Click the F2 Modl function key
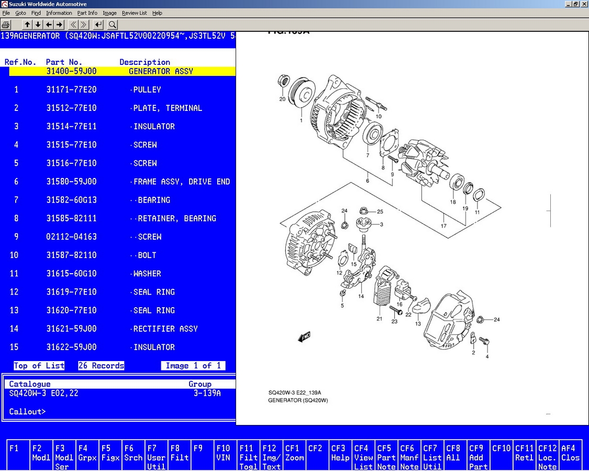Viewport: 589px width, 471px height. [41, 455]
